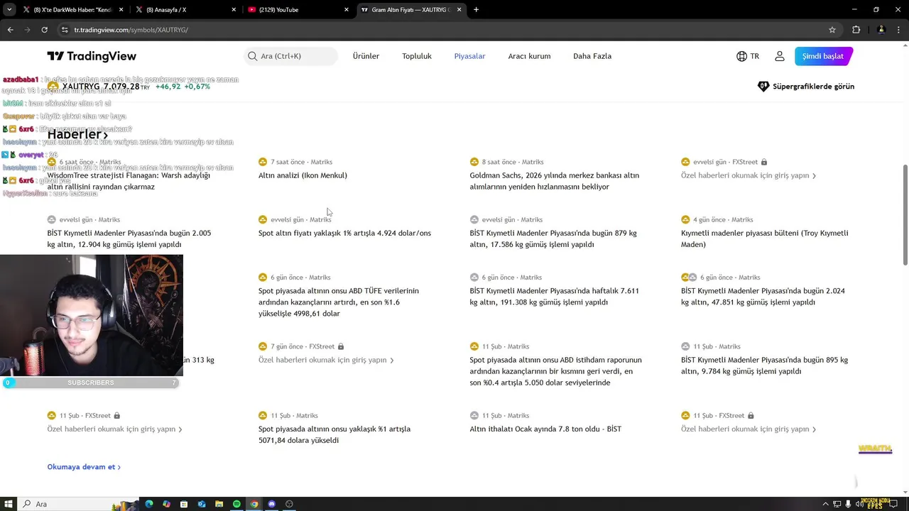
Task: Click the webcam overlay thumbnail
Action: pos(92,315)
